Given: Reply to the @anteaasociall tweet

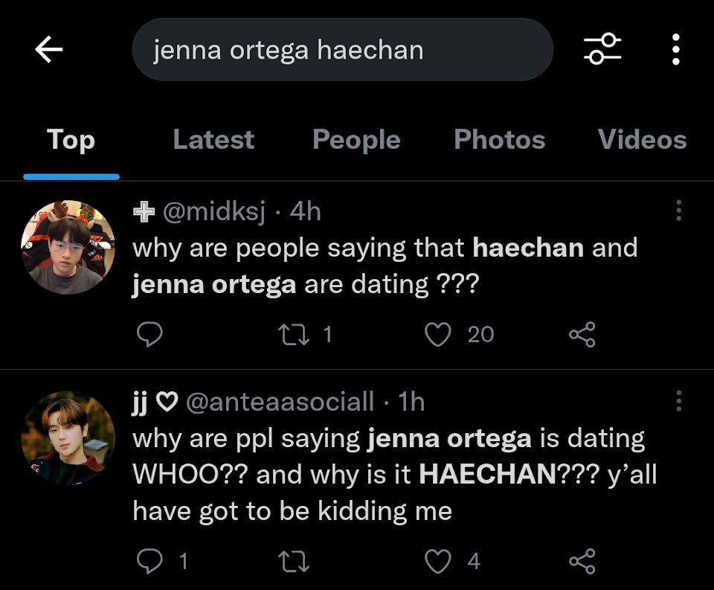Looking at the screenshot, I should pyautogui.click(x=150, y=560).
